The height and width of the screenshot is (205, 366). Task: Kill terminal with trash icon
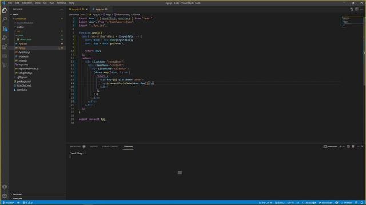(353, 146)
